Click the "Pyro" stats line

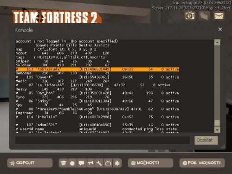pos(63,97)
